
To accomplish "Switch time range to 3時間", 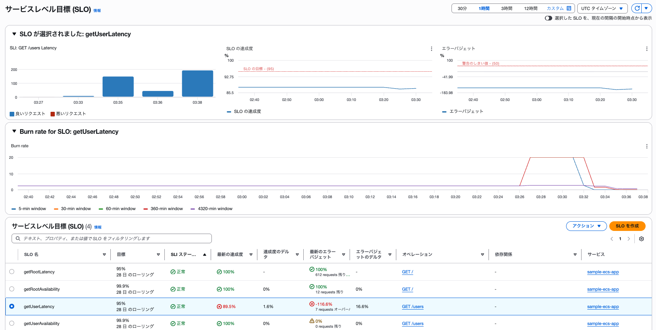I will (507, 8).
